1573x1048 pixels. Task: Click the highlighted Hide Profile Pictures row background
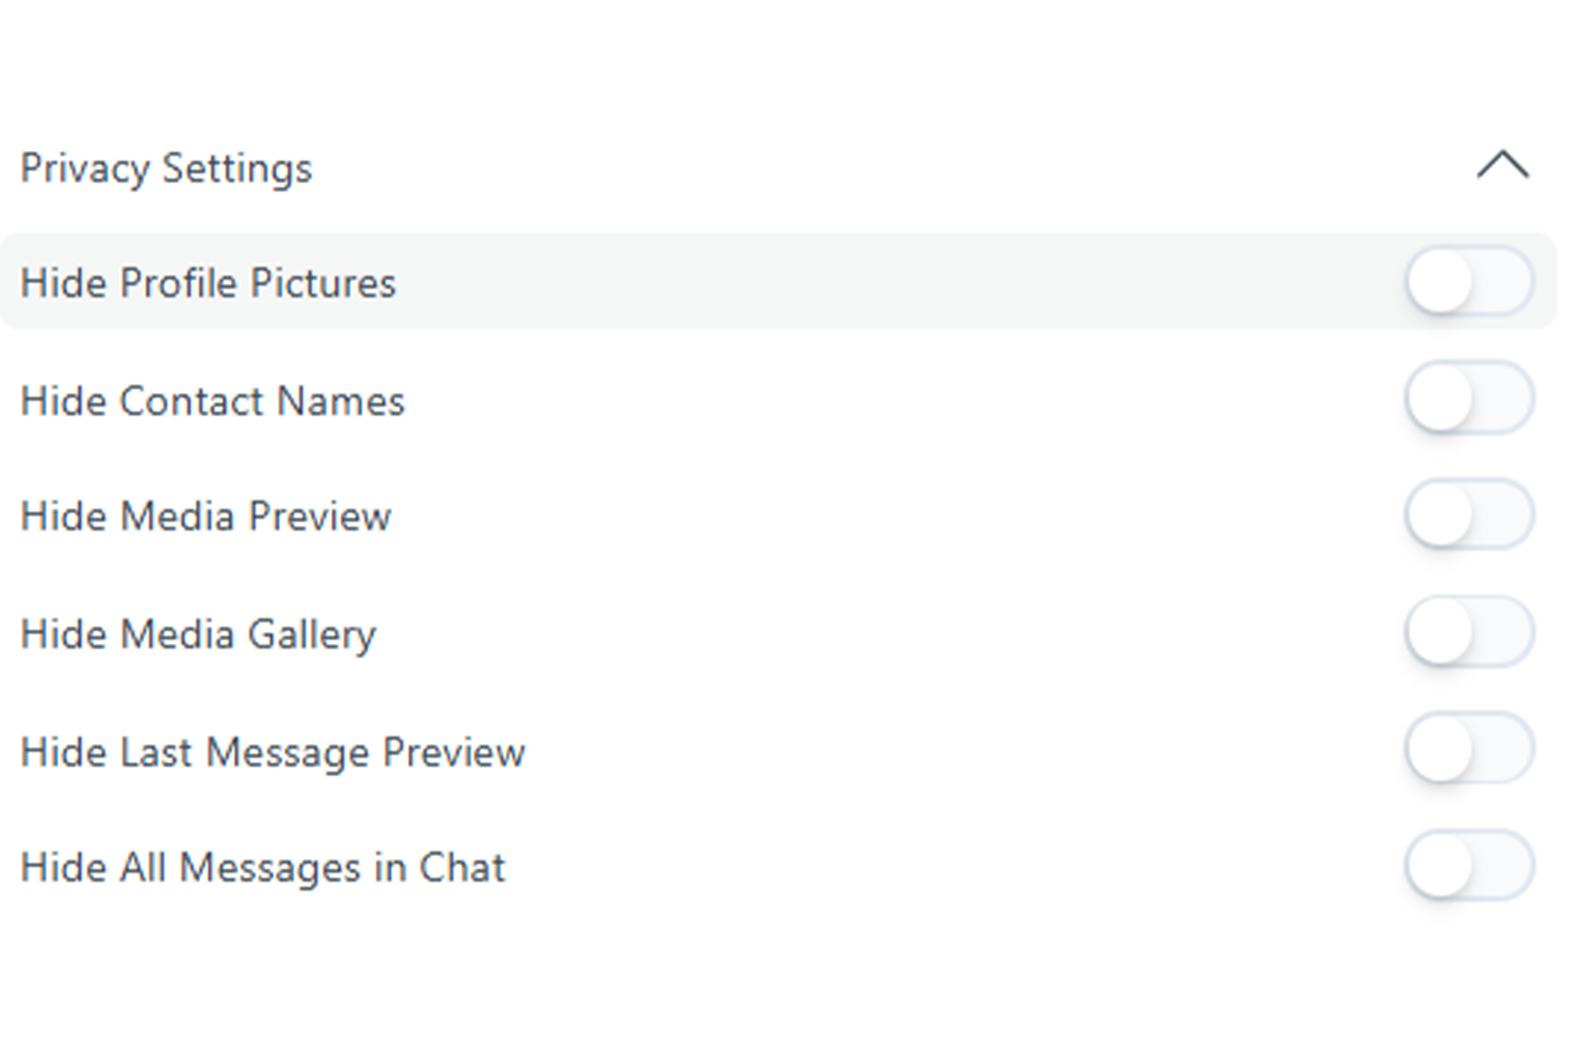[869, 281]
